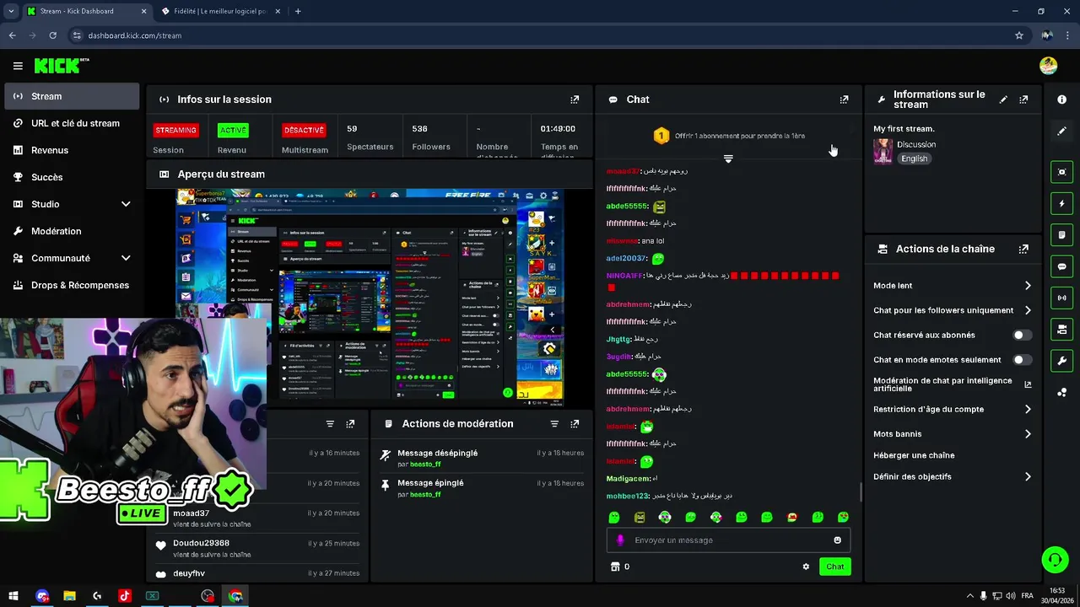
Task: Open the green headset support button
Action: 1054,559
